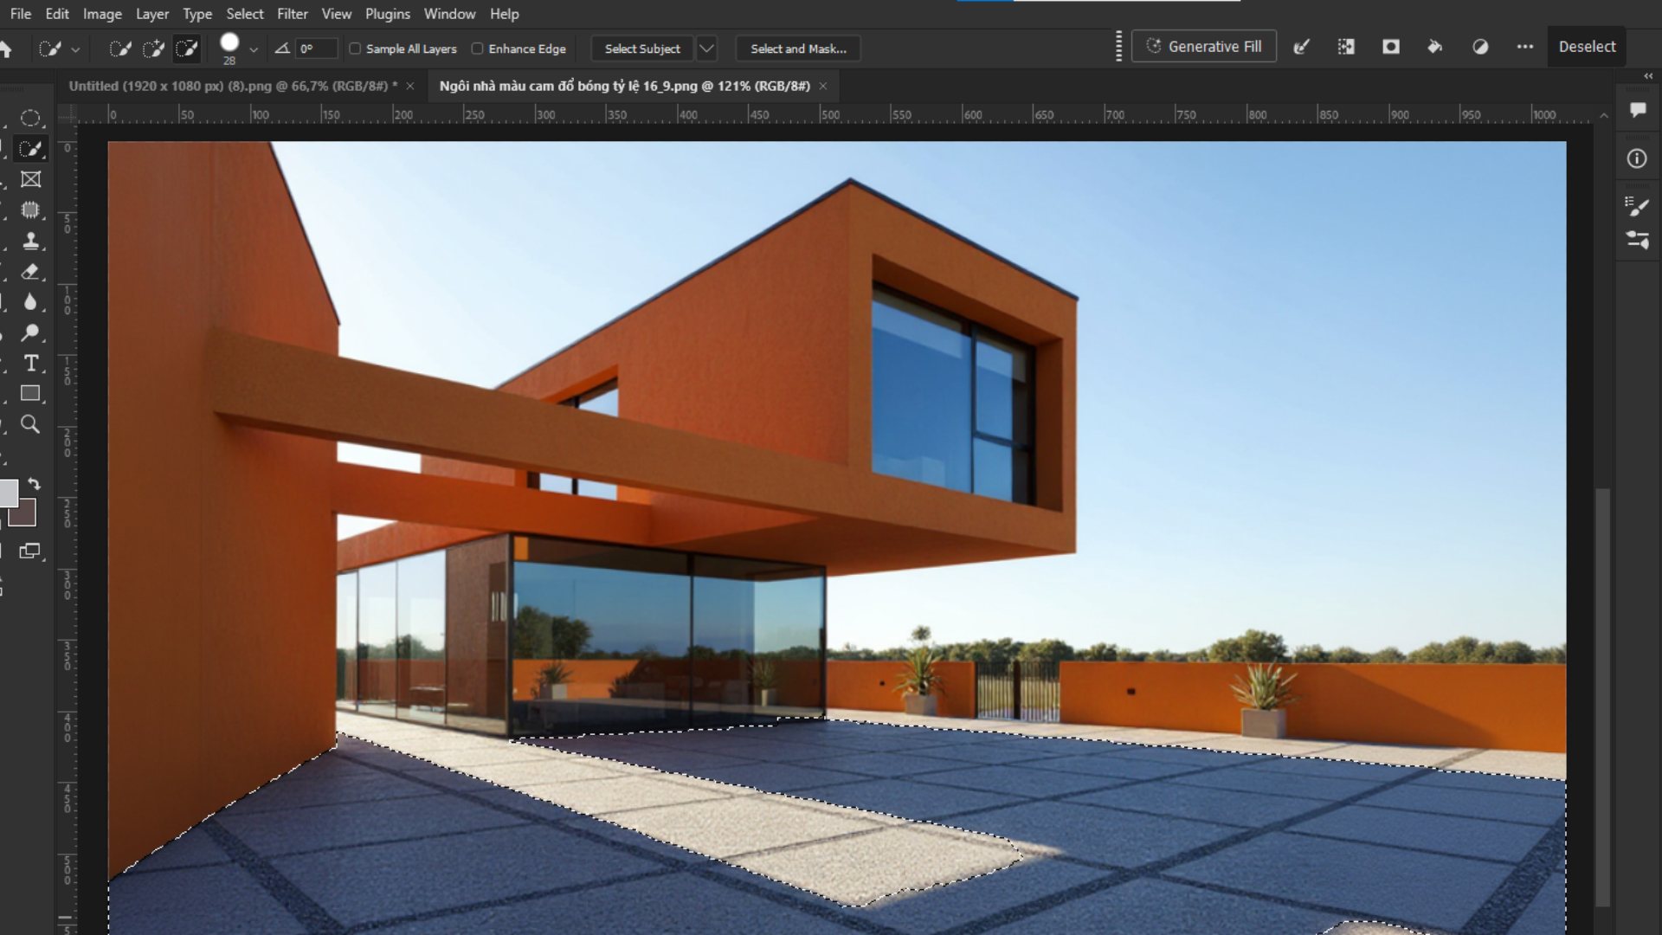Swap foreground and background colors
1662x935 pixels.
(x=34, y=484)
